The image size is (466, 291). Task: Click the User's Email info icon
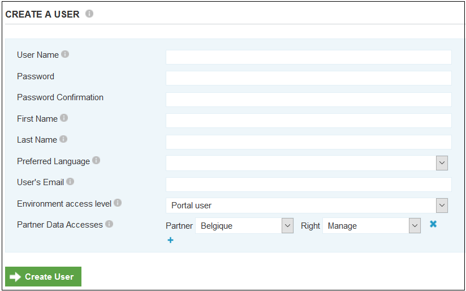coord(70,182)
